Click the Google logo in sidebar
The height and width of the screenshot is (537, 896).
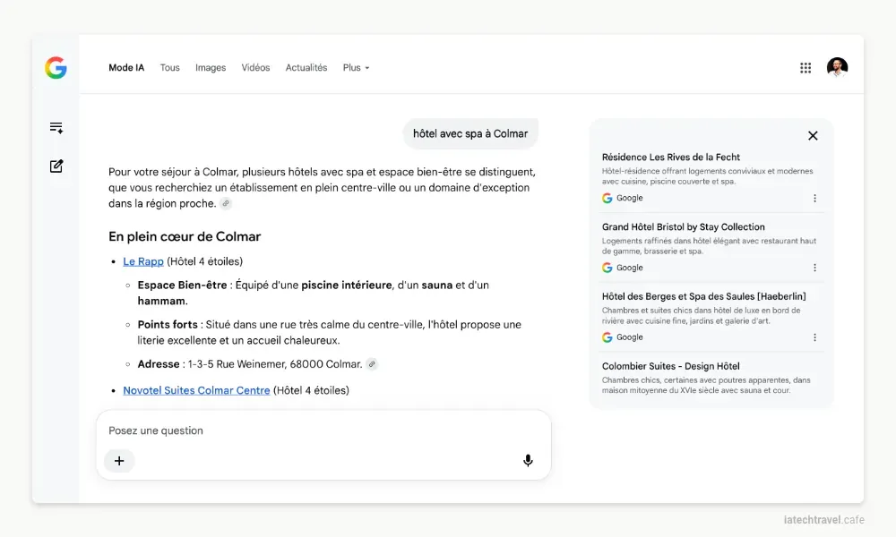pos(56,67)
